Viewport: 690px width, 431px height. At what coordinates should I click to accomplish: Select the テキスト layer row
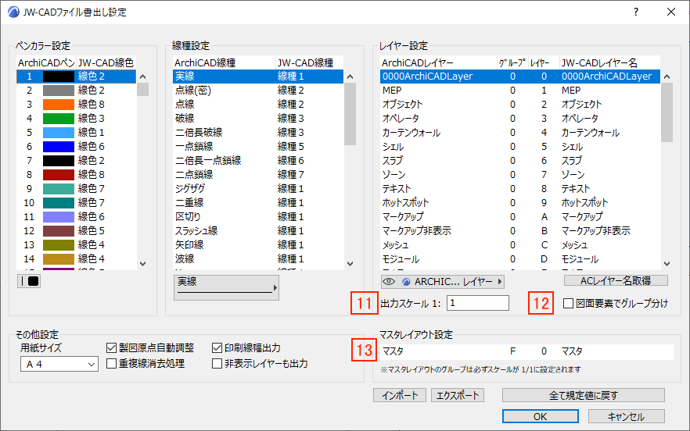pyautogui.click(x=520, y=189)
